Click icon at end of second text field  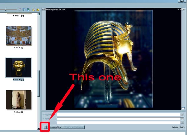[x=182, y=118]
